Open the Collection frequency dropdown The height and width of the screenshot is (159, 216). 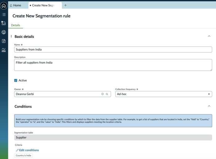pyautogui.click(x=164, y=94)
